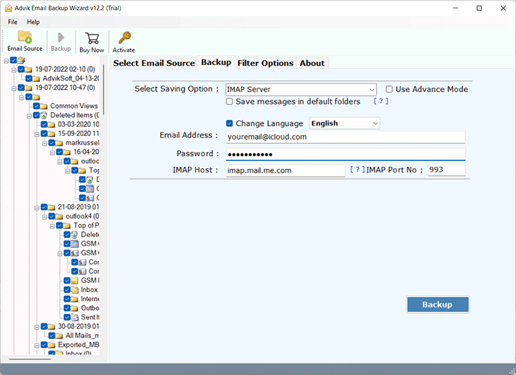Uncheck the root mailbox tree checkbox
516x375 pixels.
coord(14,60)
